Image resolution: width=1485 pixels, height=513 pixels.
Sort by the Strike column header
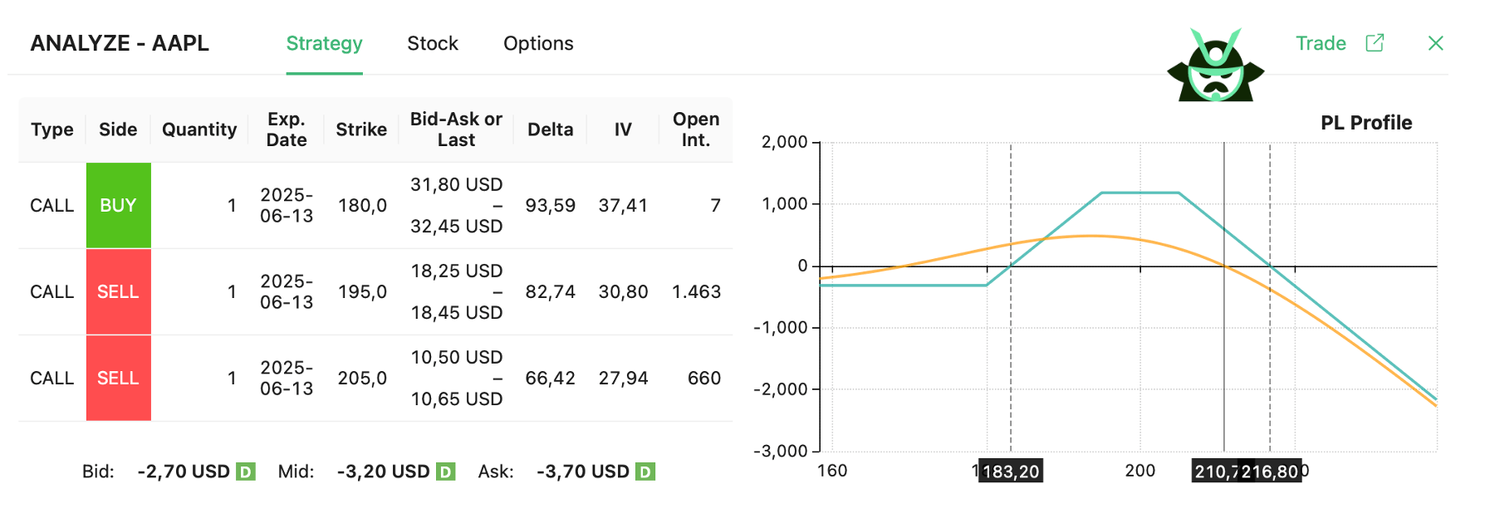(361, 129)
